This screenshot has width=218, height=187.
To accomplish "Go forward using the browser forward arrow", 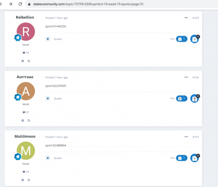I will pos(10,4).
